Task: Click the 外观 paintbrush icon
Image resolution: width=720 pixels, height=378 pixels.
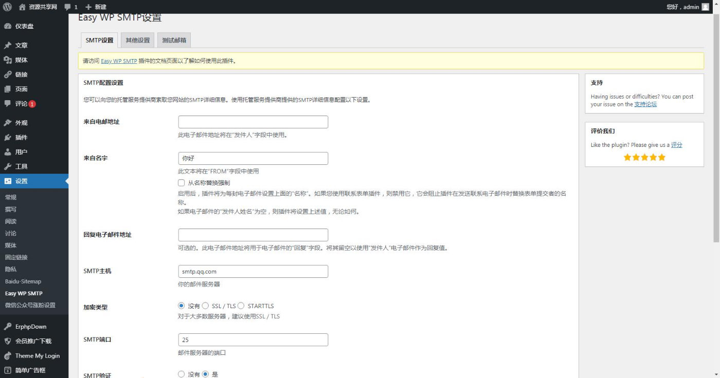Action: (x=8, y=123)
